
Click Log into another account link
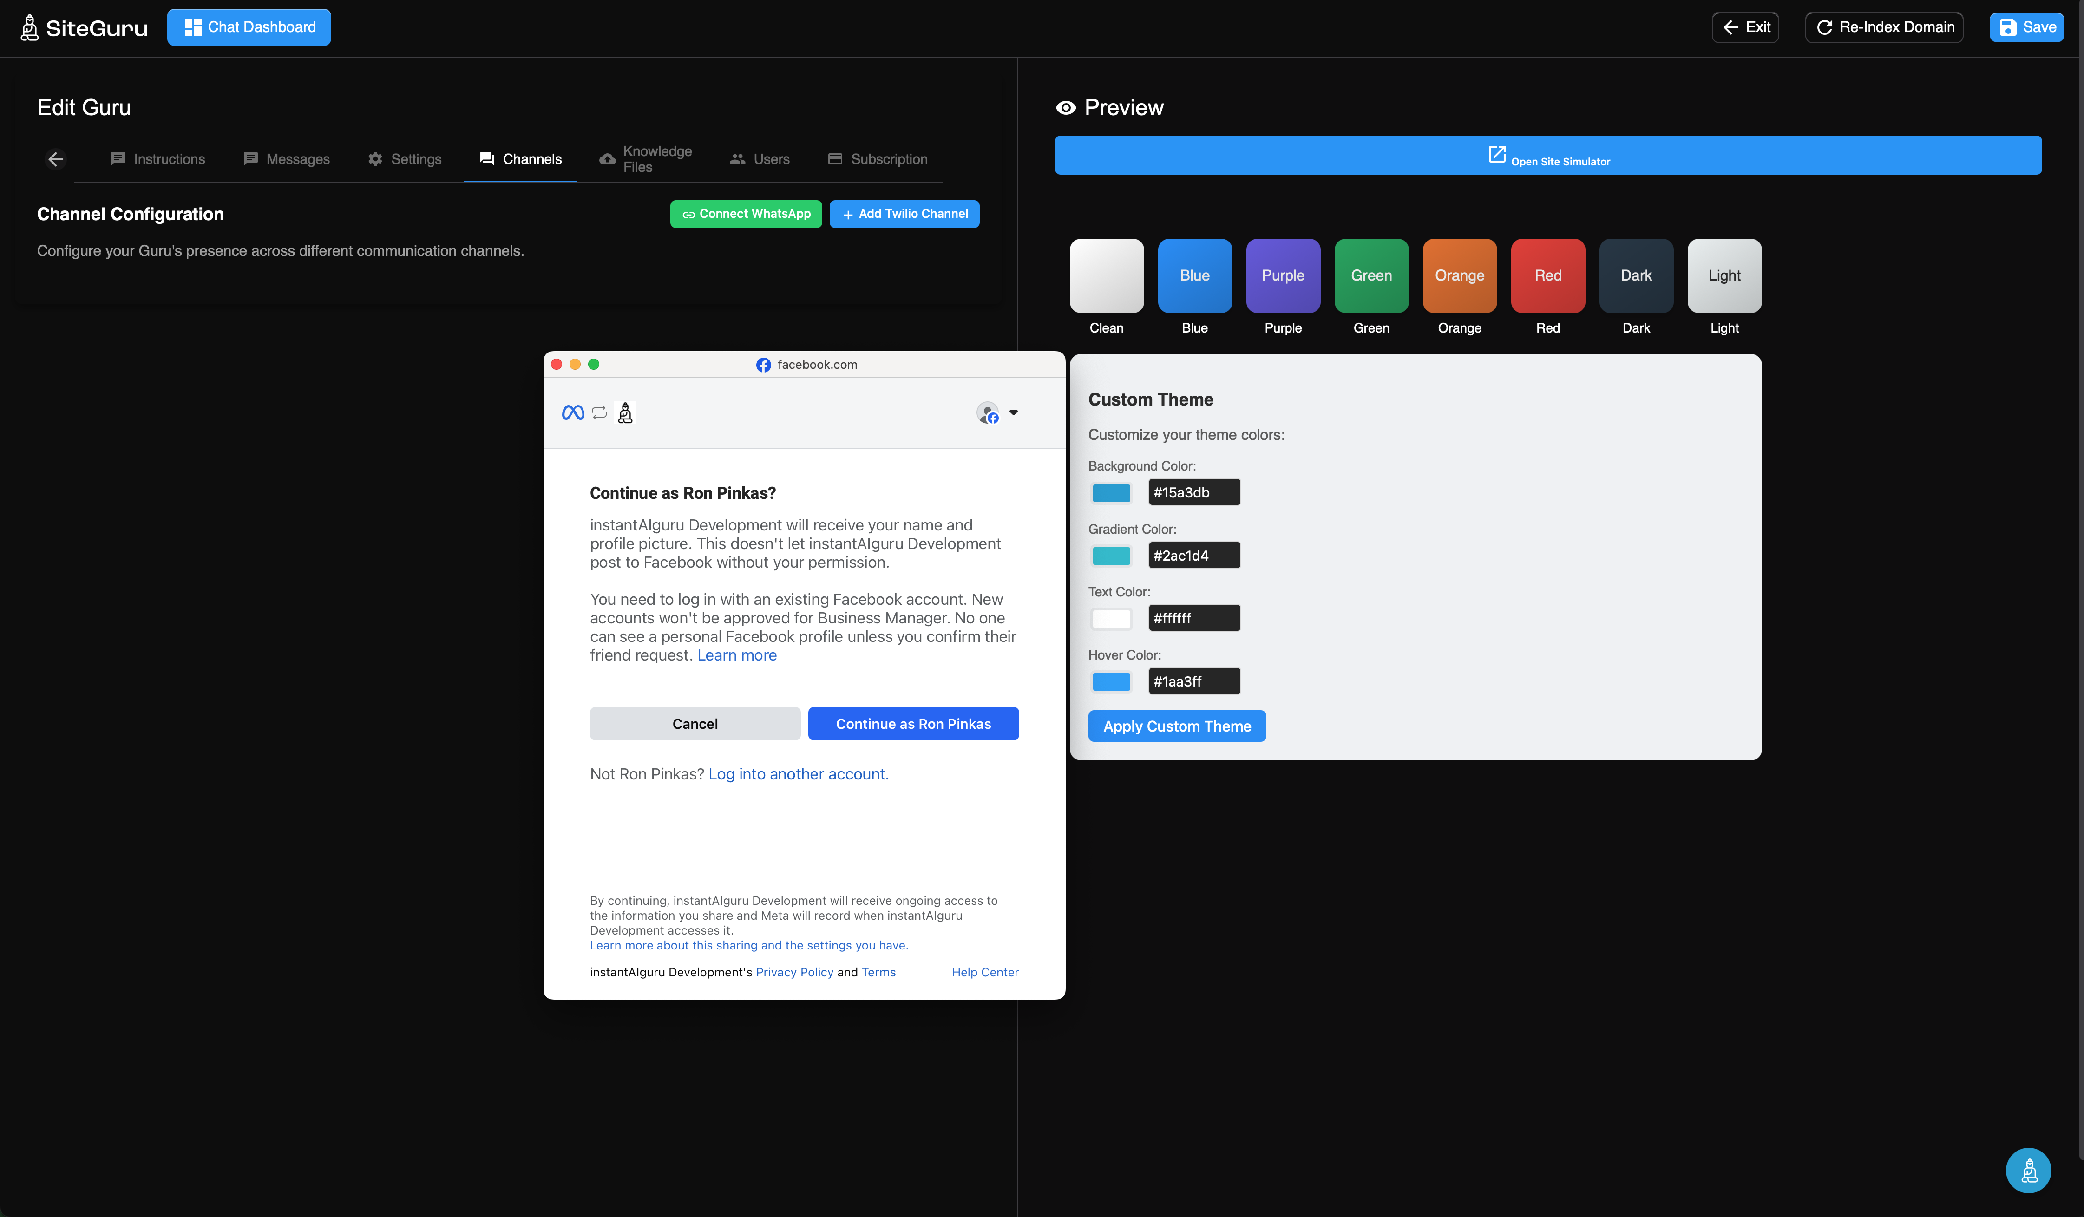(798, 774)
